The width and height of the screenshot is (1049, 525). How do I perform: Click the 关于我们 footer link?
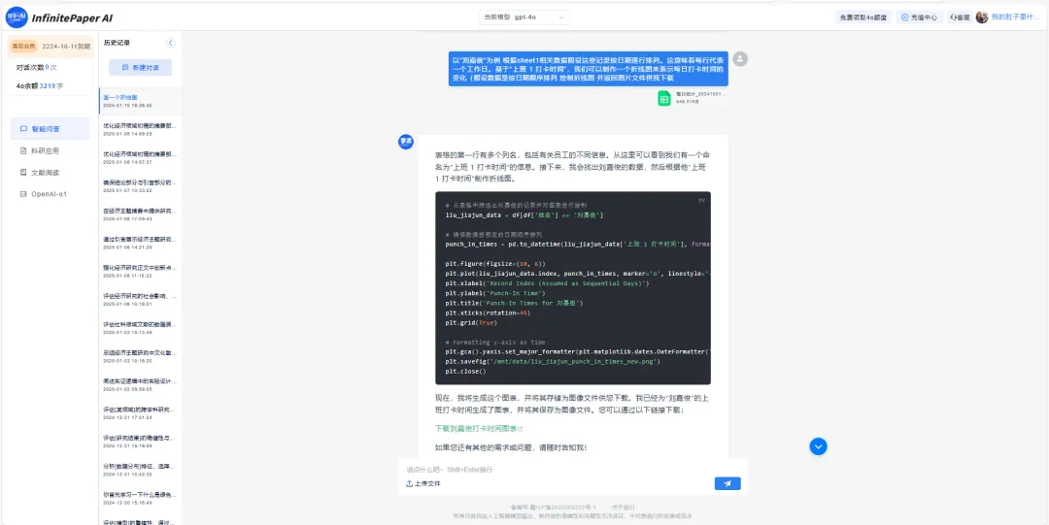623,508
